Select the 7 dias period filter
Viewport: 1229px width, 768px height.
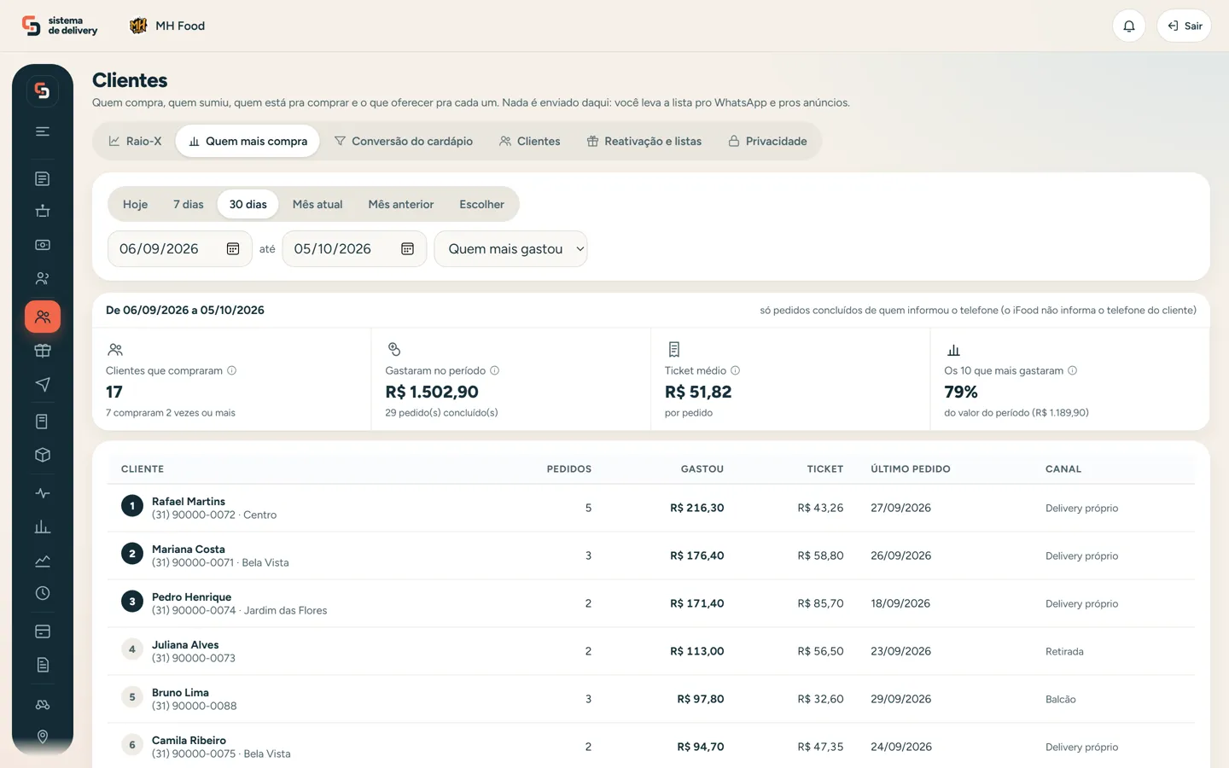(x=189, y=204)
